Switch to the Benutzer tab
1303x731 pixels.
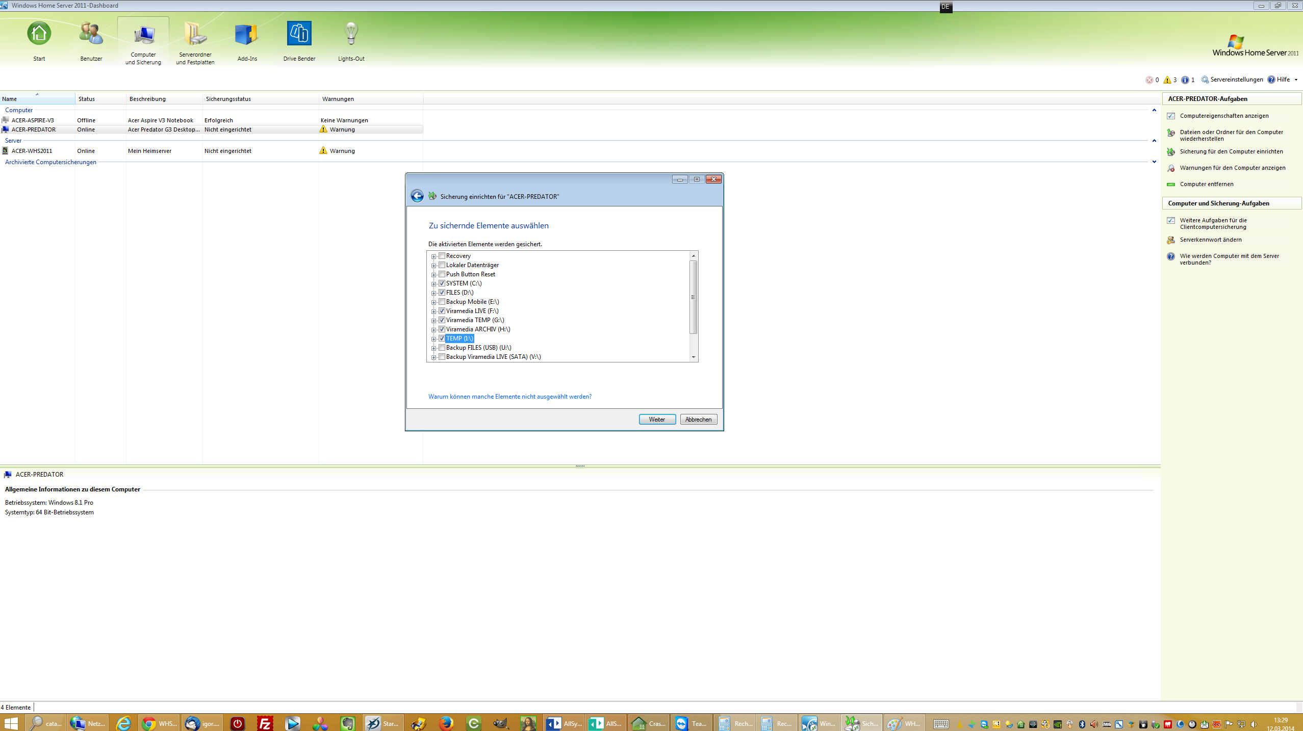pyautogui.click(x=91, y=41)
